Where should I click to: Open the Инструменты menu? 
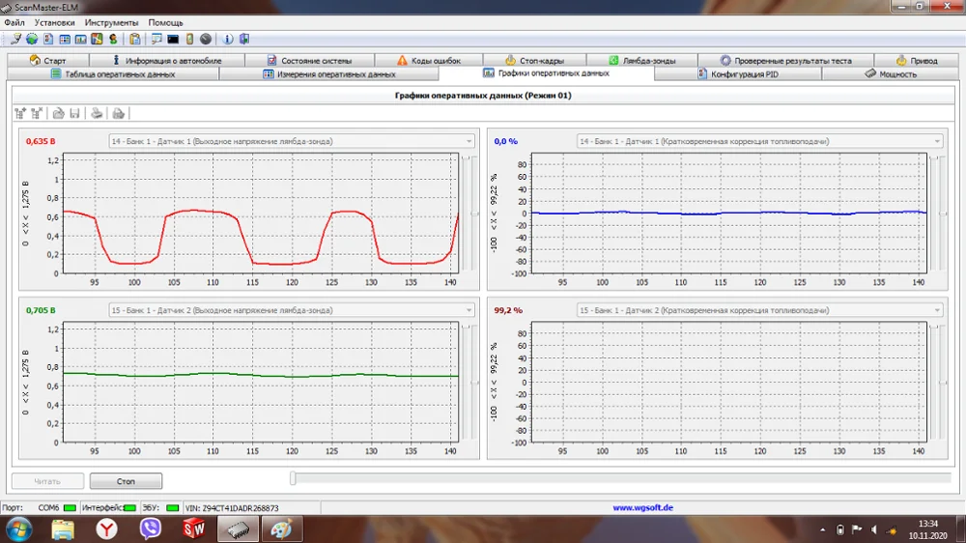coord(111,22)
